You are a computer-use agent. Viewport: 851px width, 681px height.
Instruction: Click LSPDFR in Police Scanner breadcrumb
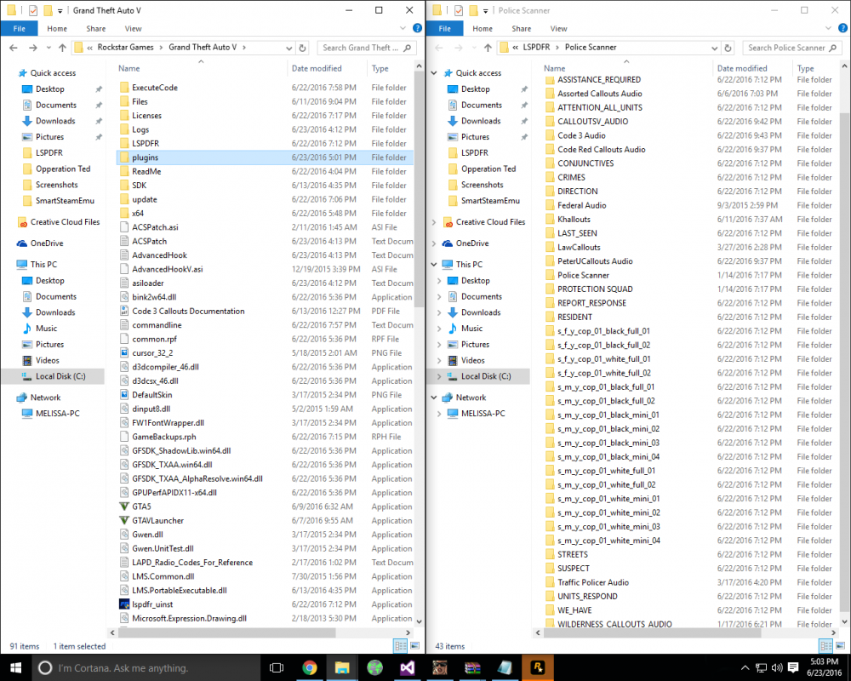click(x=536, y=48)
